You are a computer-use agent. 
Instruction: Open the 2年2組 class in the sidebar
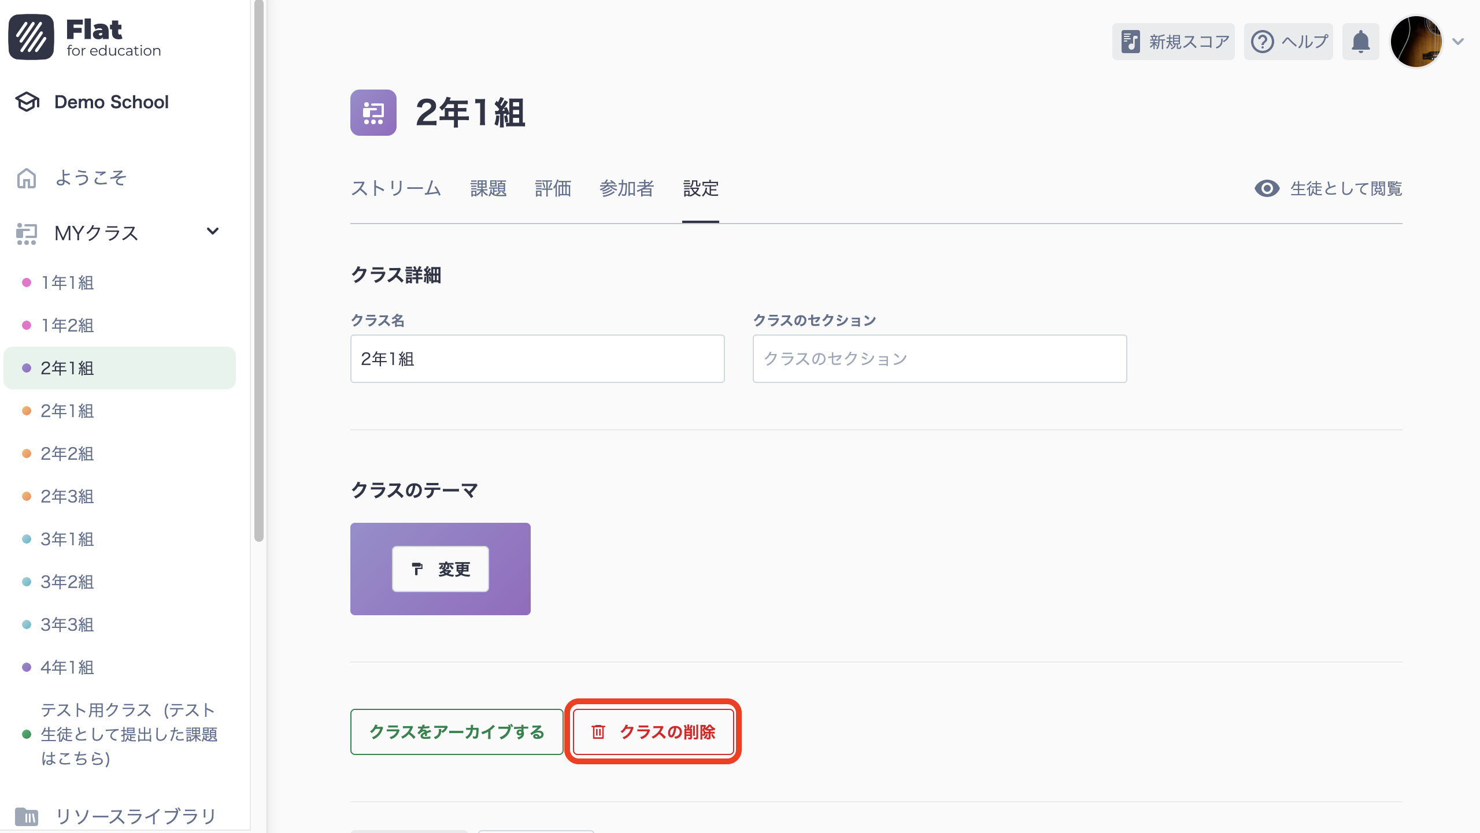pyautogui.click(x=66, y=453)
